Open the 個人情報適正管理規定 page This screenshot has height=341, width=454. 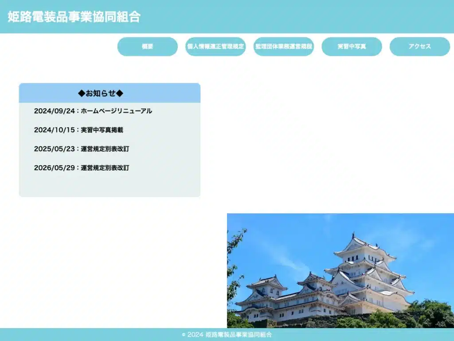[215, 46]
